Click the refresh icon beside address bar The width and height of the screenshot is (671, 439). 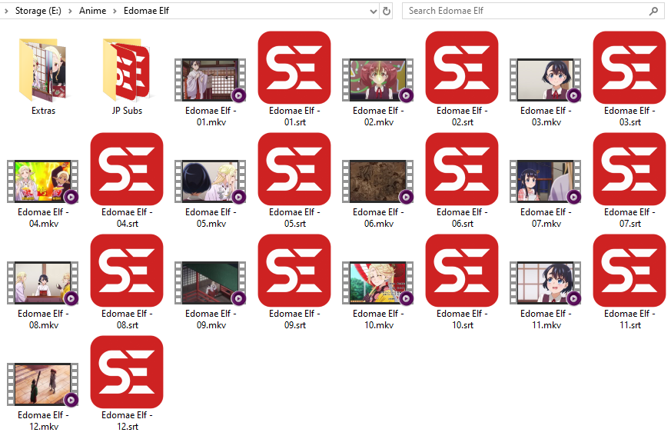(x=387, y=11)
